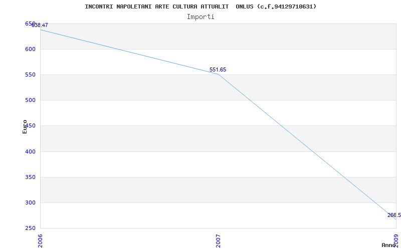Click the 'Anno' x-axis title

coord(388,245)
